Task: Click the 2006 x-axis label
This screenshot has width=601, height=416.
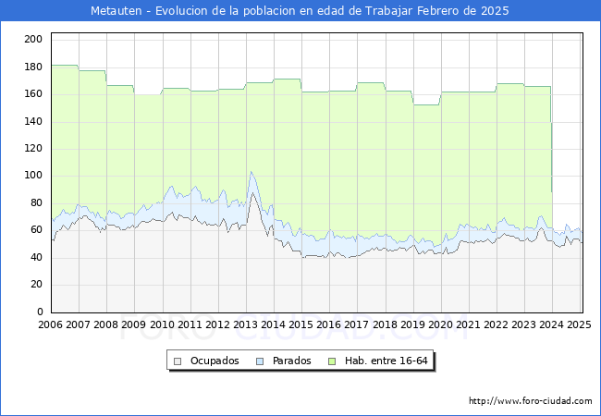Action: pyautogui.click(x=50, y=324)
